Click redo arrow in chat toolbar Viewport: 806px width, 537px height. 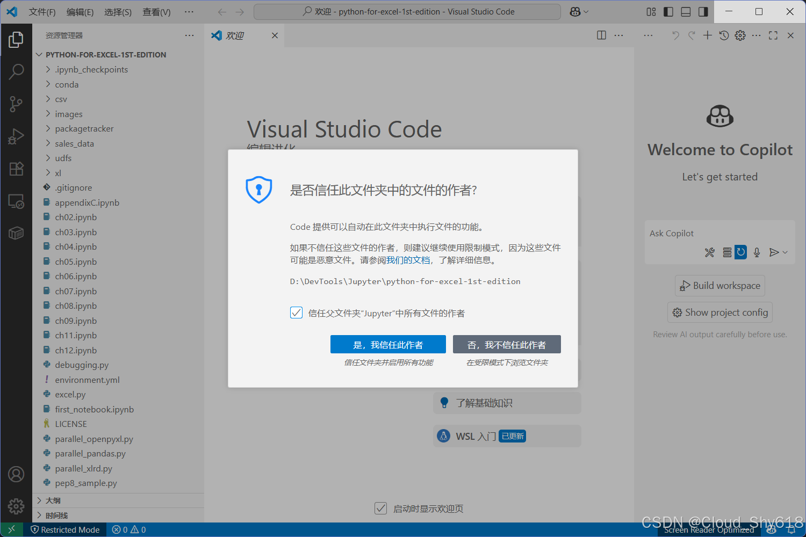coord(692,35)
